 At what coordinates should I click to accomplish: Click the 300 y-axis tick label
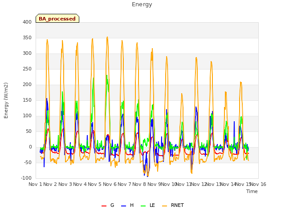(27, 53)
